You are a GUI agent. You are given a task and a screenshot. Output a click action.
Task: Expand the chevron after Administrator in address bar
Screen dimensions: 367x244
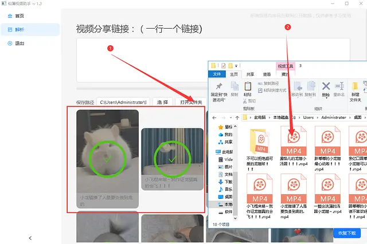click(350, 117)
